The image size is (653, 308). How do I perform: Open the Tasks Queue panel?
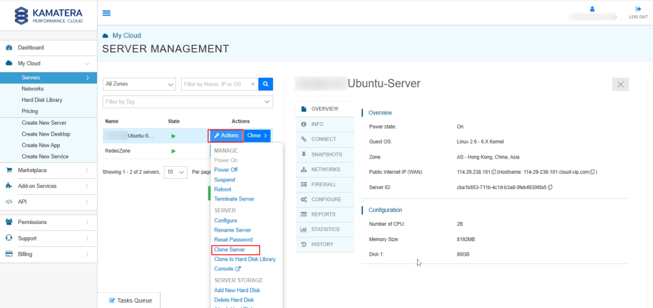point(130,300)
